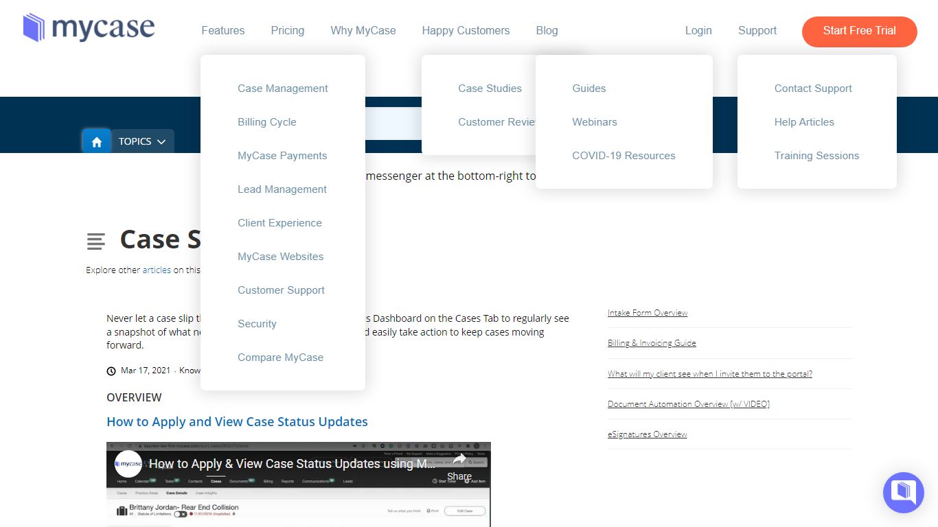Viewport: 938px width, 527px height.
Task: Click the Start Free Trial button
Action: tap(860, 32)
